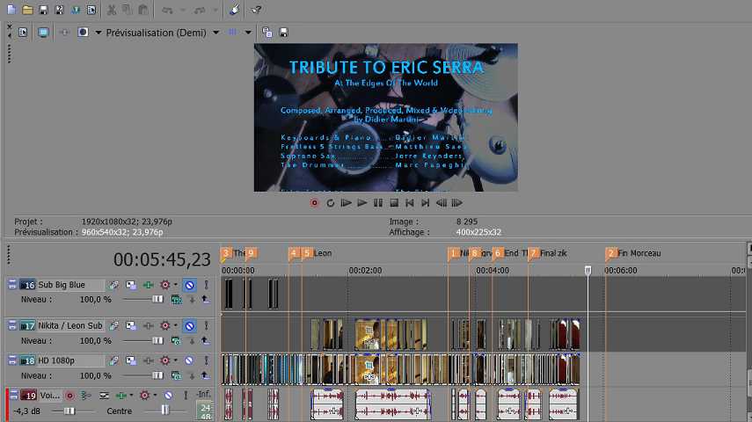Click the New project icon
Screen dimensions: 752x422
coord(11,10)
